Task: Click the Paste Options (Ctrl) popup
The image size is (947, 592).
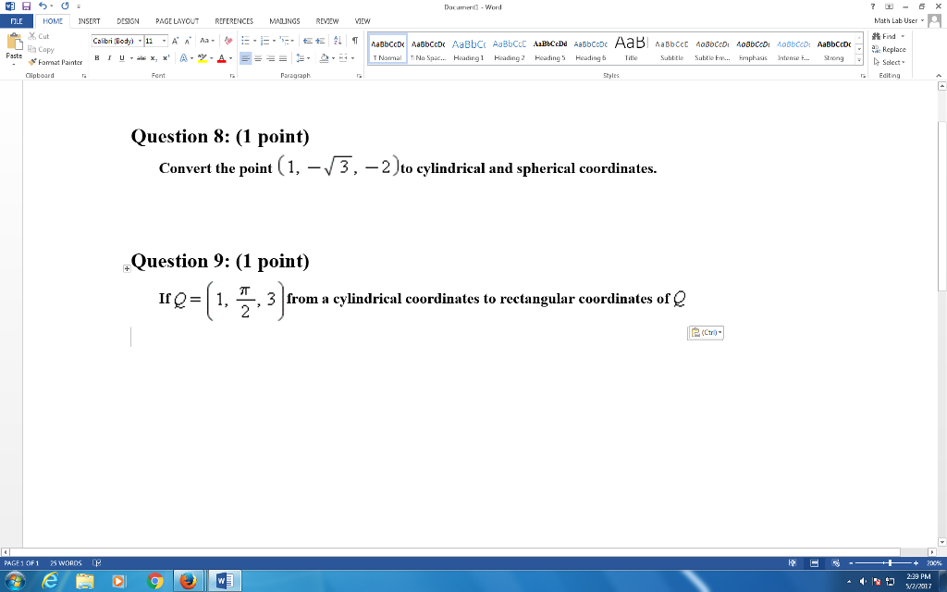Action: [x=705, y=333]
